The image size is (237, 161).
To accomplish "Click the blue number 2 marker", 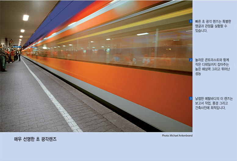I will point(191,60).
